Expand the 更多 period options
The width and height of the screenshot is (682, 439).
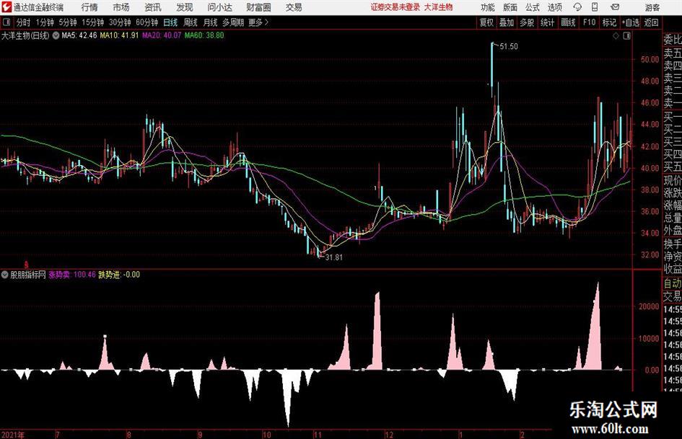pyautogui.click(x=258, y=22)
